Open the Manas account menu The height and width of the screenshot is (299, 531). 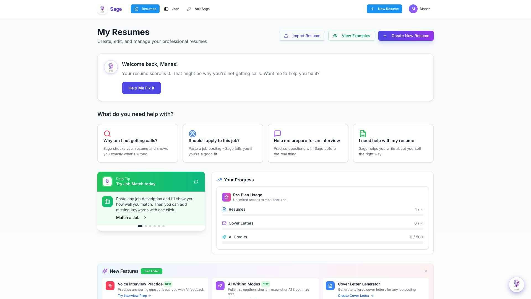tap(420, 9)
